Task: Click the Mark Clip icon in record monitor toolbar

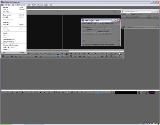Action: point(107,54)
